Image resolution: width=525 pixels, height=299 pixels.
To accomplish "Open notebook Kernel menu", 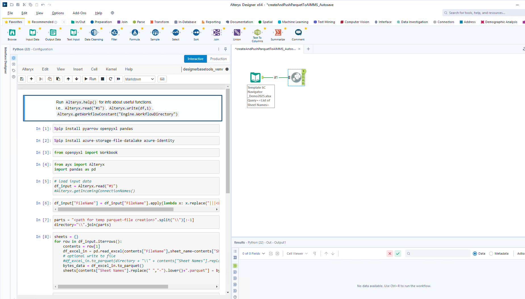I will pyautogui.click(x=111, y=69).
